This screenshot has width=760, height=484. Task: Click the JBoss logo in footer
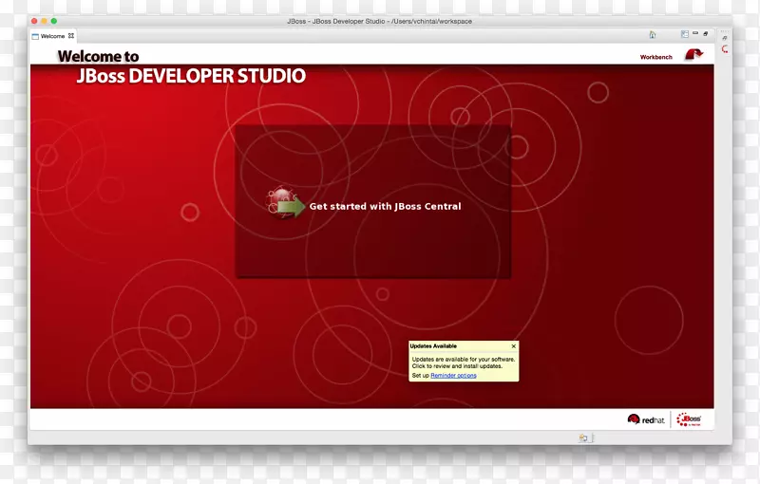pos(689,419)
